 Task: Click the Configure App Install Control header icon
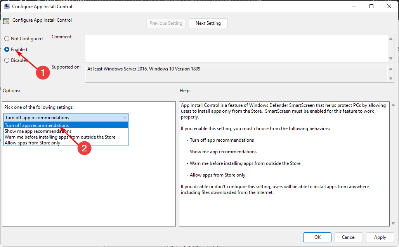(x=6, y=21)
